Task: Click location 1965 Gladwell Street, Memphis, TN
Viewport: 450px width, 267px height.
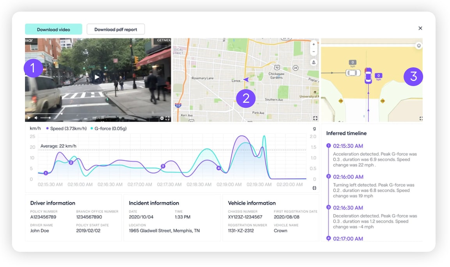Action: (x=164, y=231)
